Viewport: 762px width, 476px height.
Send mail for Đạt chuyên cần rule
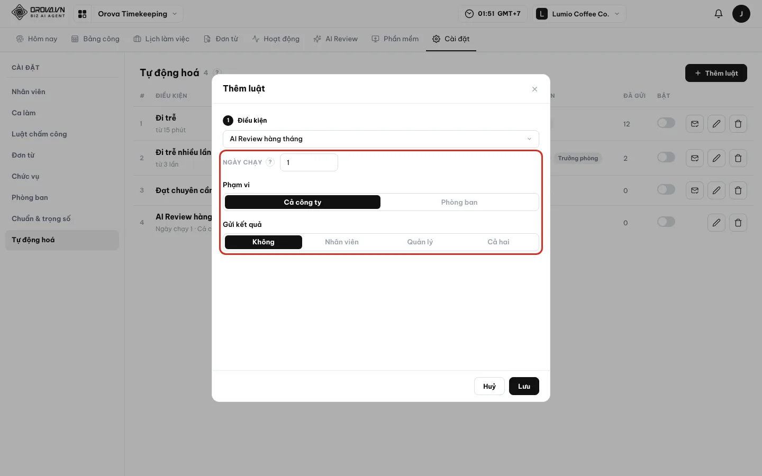point(695,190)
